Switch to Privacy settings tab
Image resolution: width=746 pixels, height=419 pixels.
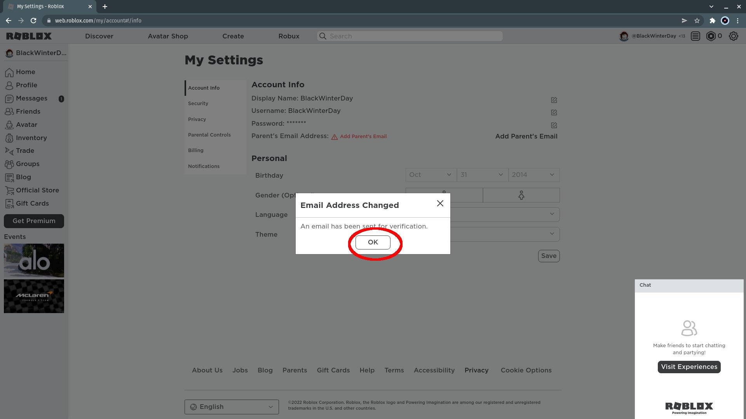[x=216, y=119]
